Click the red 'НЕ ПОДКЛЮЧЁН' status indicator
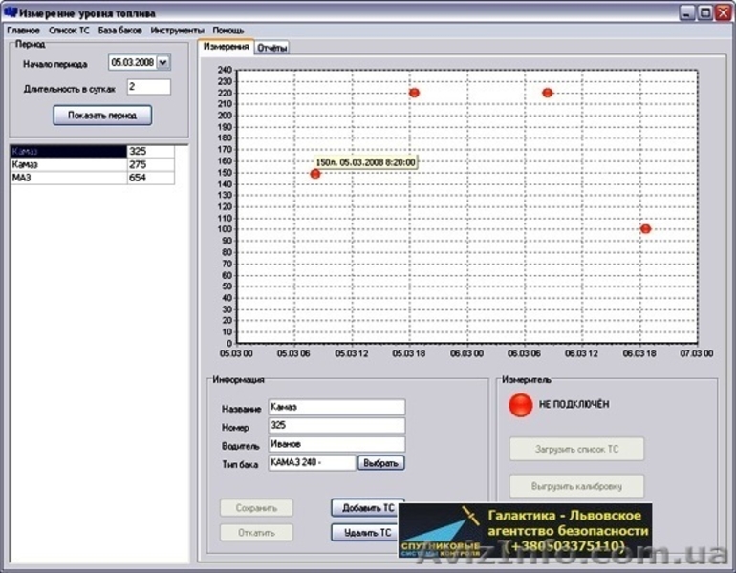736x573 pixels. coord(520,405)
